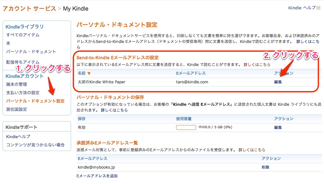
Task: Click the storage usage progress bar
Action: pos(186,127)
